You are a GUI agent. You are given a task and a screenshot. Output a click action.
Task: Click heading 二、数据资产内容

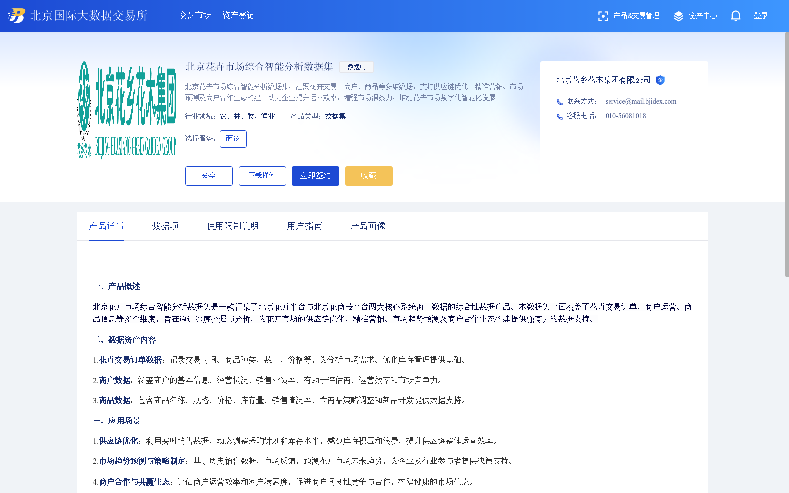click(x=124, y=340)
